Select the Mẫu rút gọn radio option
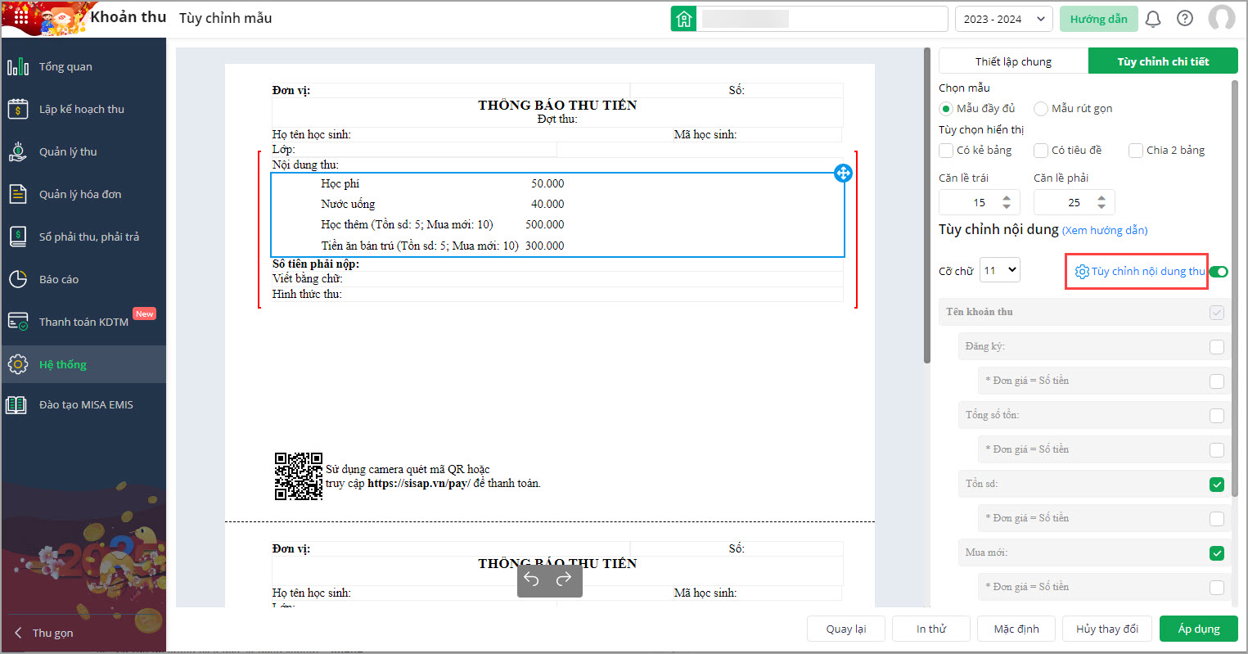The width and height of the screenshot is (1248, 654). (x=1041, y=108)
